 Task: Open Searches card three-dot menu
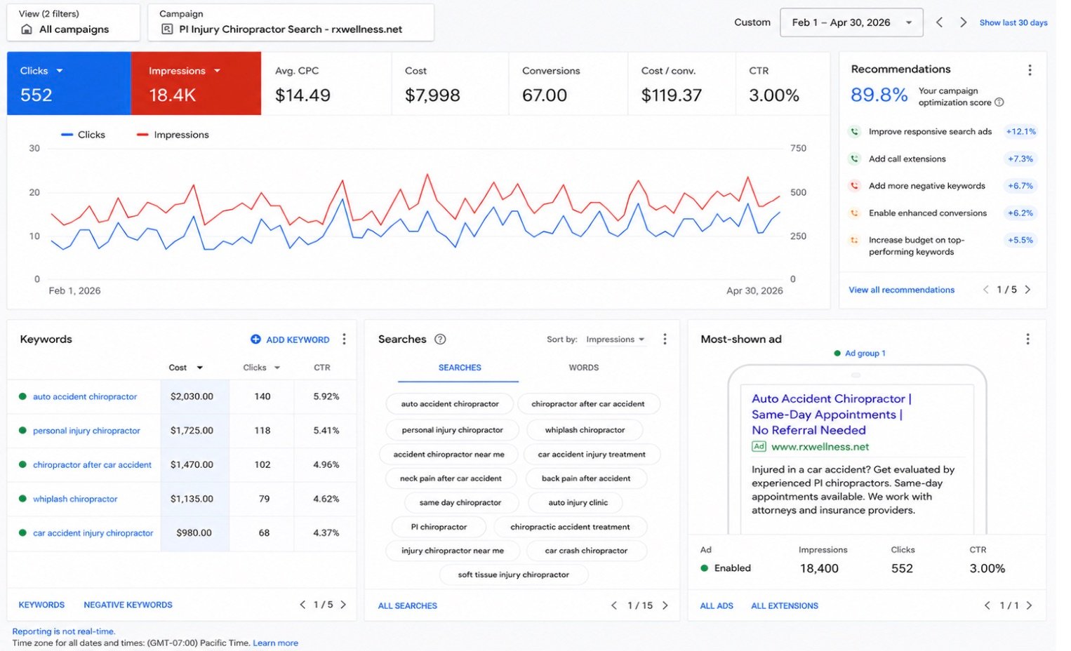665,340
